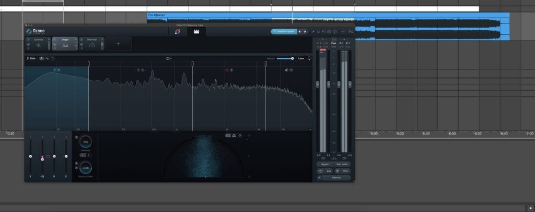Click the Master Assistant icon in header
This screenshot has width=535, height=212.
point(178,32)
